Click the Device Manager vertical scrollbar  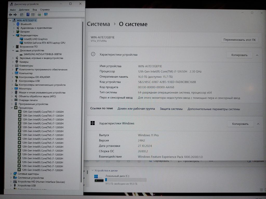83,104
